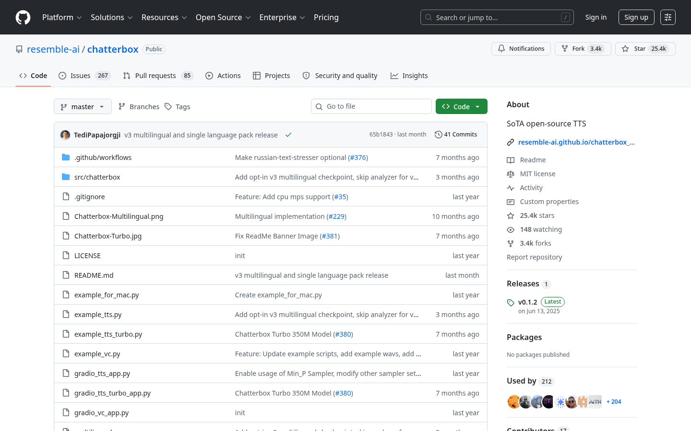Click the Search or jump to field
Screen dimensions: 691x431
coord(498,17)
